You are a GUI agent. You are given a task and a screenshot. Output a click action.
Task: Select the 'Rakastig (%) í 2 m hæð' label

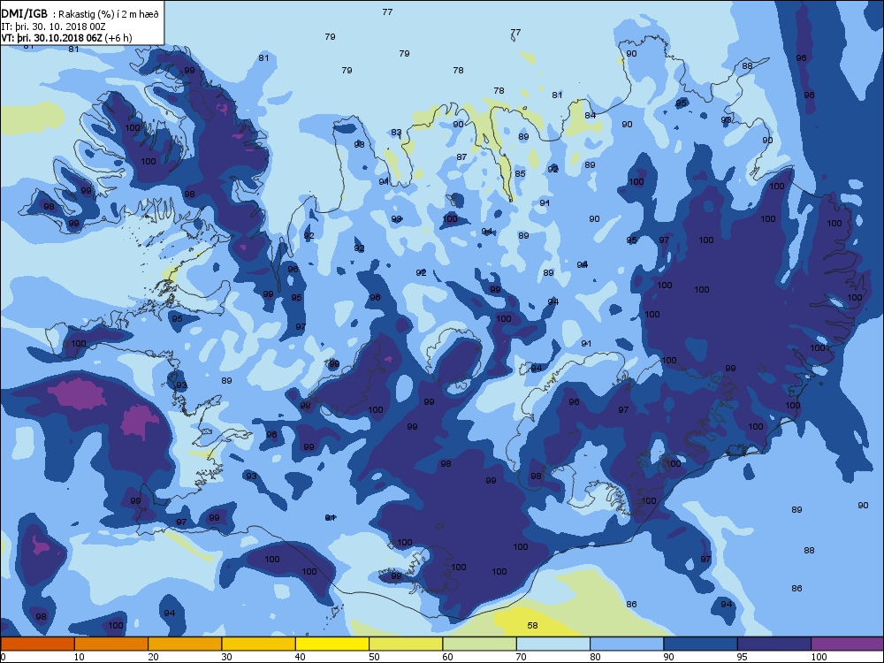(110, 15)
